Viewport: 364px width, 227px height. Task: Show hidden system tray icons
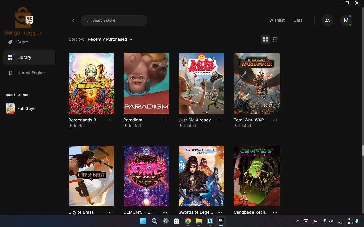(298, 221)
